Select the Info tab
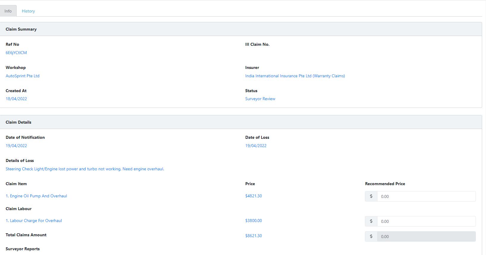 click(8, 11)
